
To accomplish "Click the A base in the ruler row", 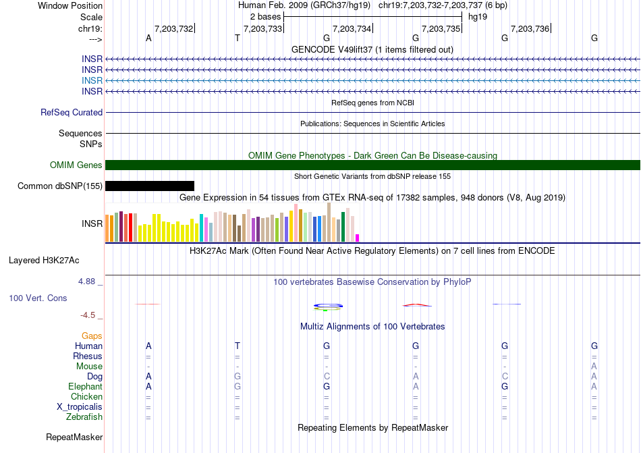I will (148, 38).
